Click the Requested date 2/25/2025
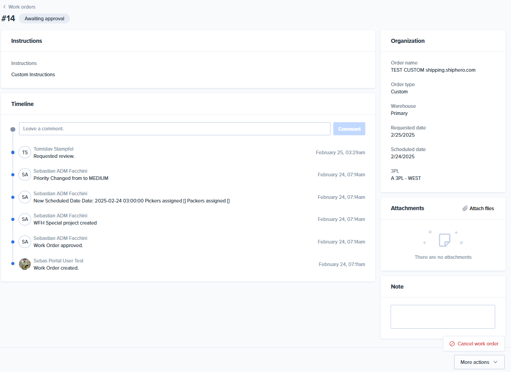The width and height of the screenshot is (511, 372). tap(403, 135)
